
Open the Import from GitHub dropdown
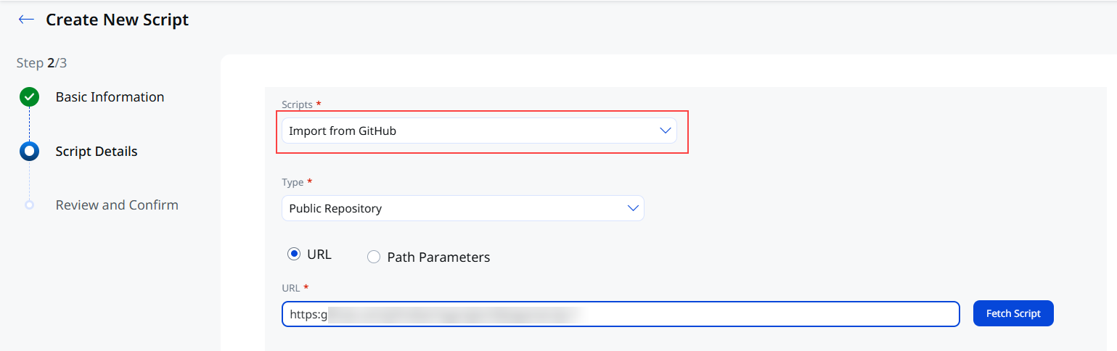479,131
